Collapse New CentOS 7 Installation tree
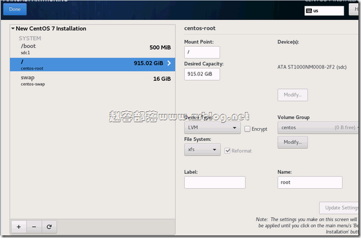This screenshot has width=361, height=238. pyautogui.click(x=13, y=28)
